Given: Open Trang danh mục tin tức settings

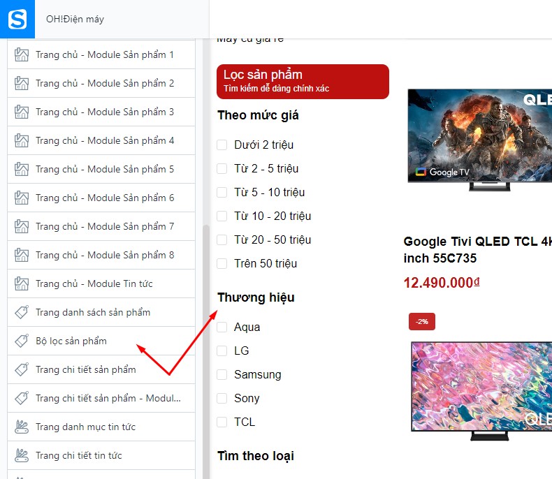Looking at the screenshot, I should pyautogui.click(x=101, y=427).
